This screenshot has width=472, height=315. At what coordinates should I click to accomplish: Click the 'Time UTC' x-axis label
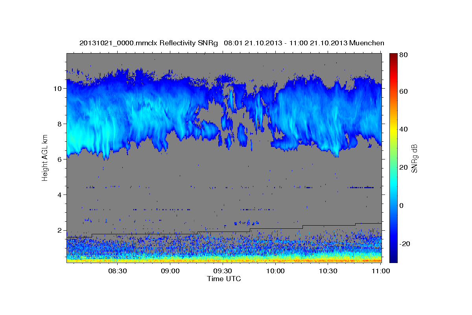[224, 279]
